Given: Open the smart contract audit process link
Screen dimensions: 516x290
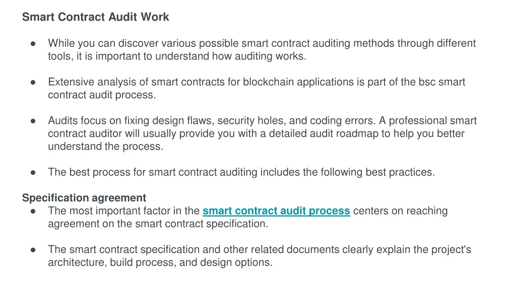Looking at the screenshot, I should [x=276, y=211].
